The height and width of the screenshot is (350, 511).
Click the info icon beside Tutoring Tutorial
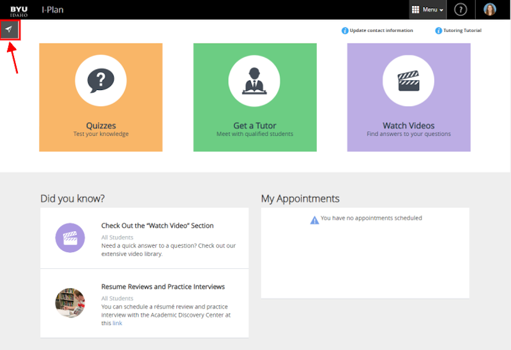point(438,31)
